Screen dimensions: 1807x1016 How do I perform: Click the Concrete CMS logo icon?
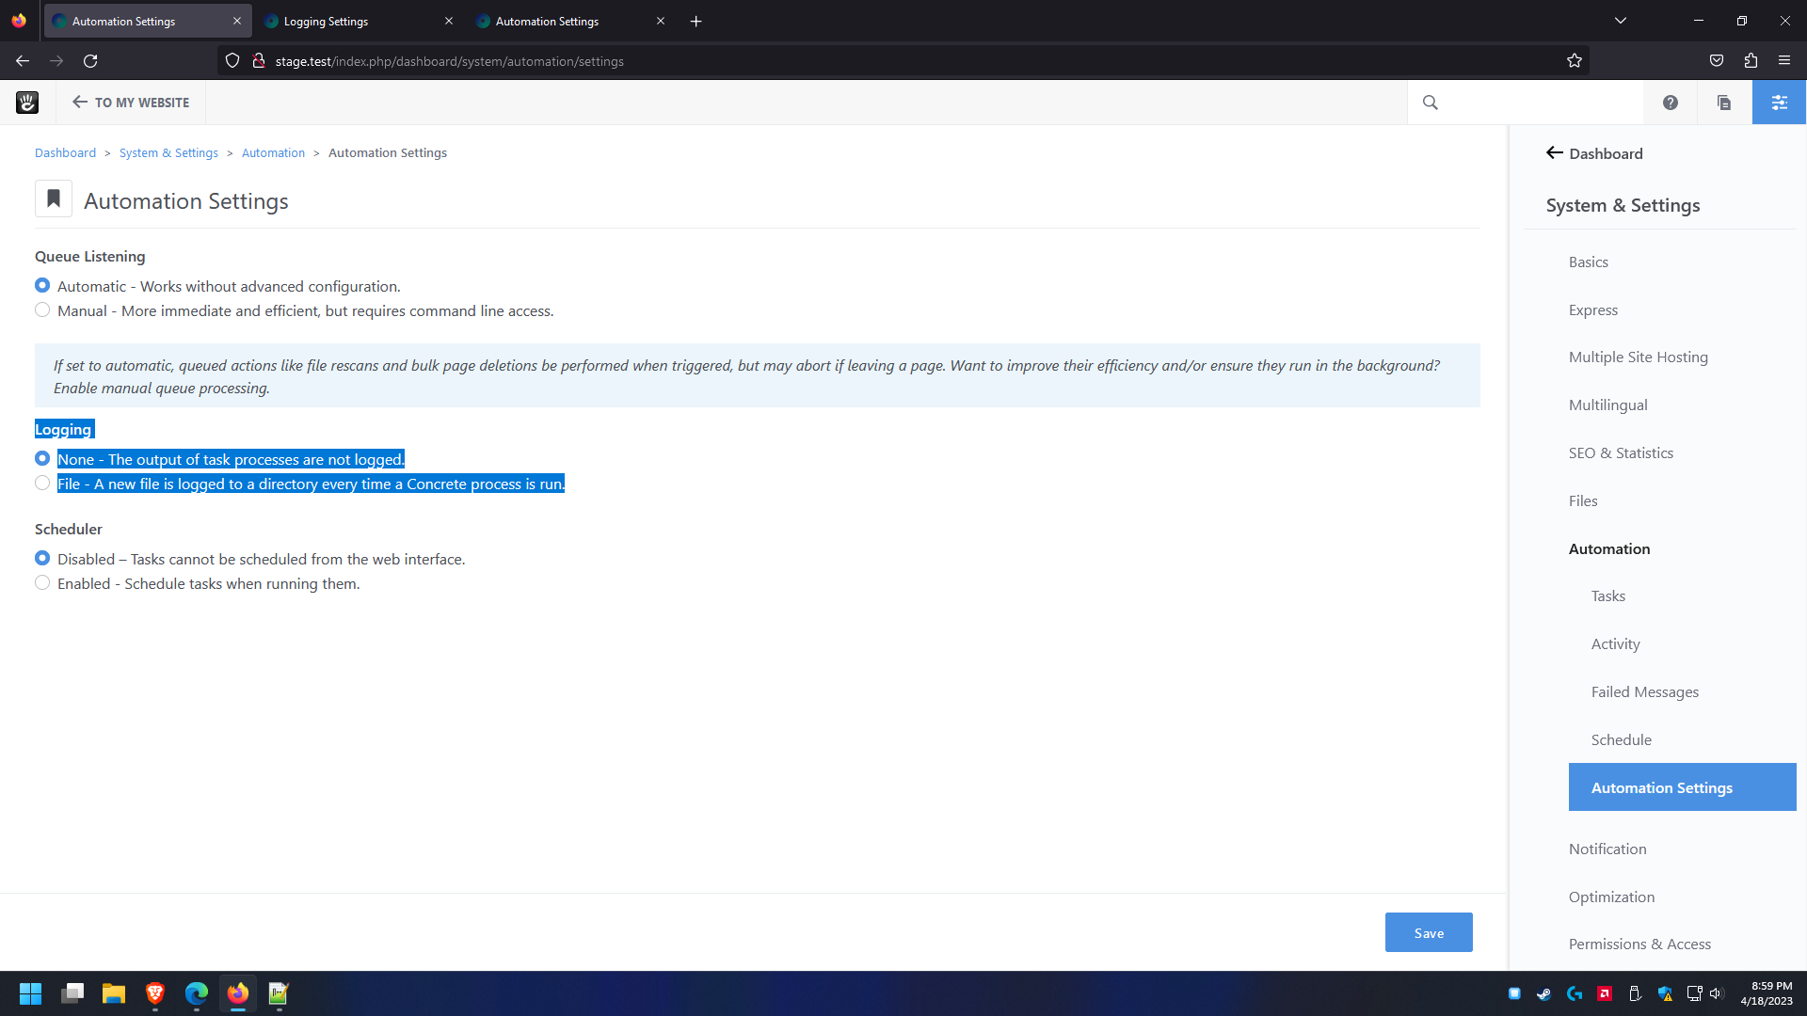27,102
